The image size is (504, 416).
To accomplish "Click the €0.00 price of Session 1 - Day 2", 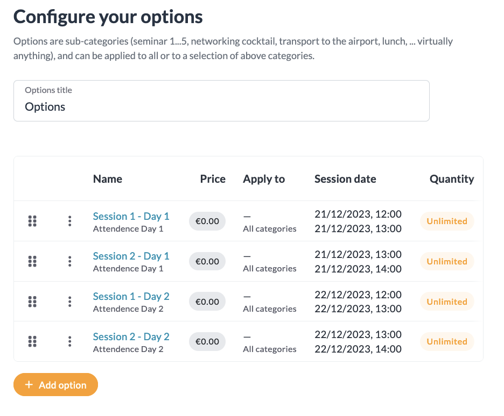I will pyautogui.click(x=207, y=302).
